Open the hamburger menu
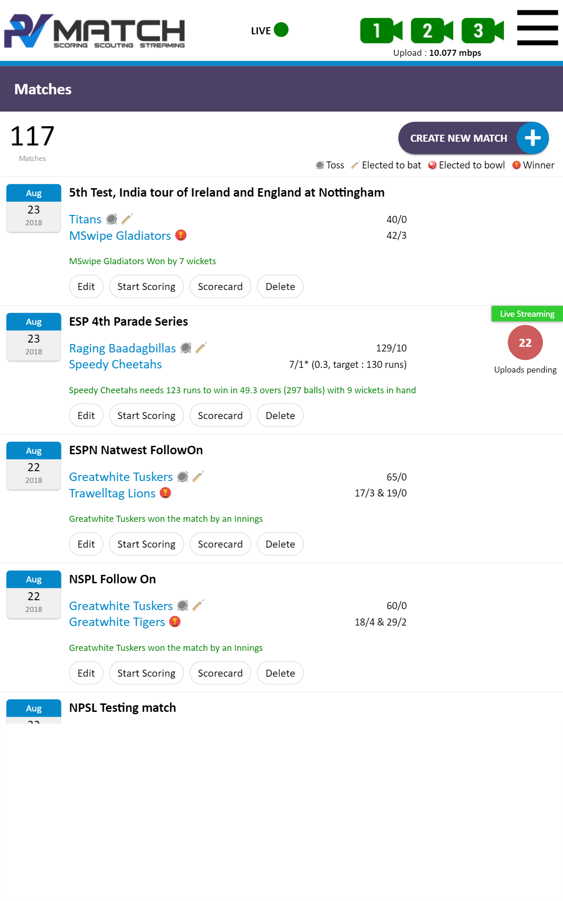The width and height of the screenshot is (563, 901). pyautogui.click(x=537, y=28)
